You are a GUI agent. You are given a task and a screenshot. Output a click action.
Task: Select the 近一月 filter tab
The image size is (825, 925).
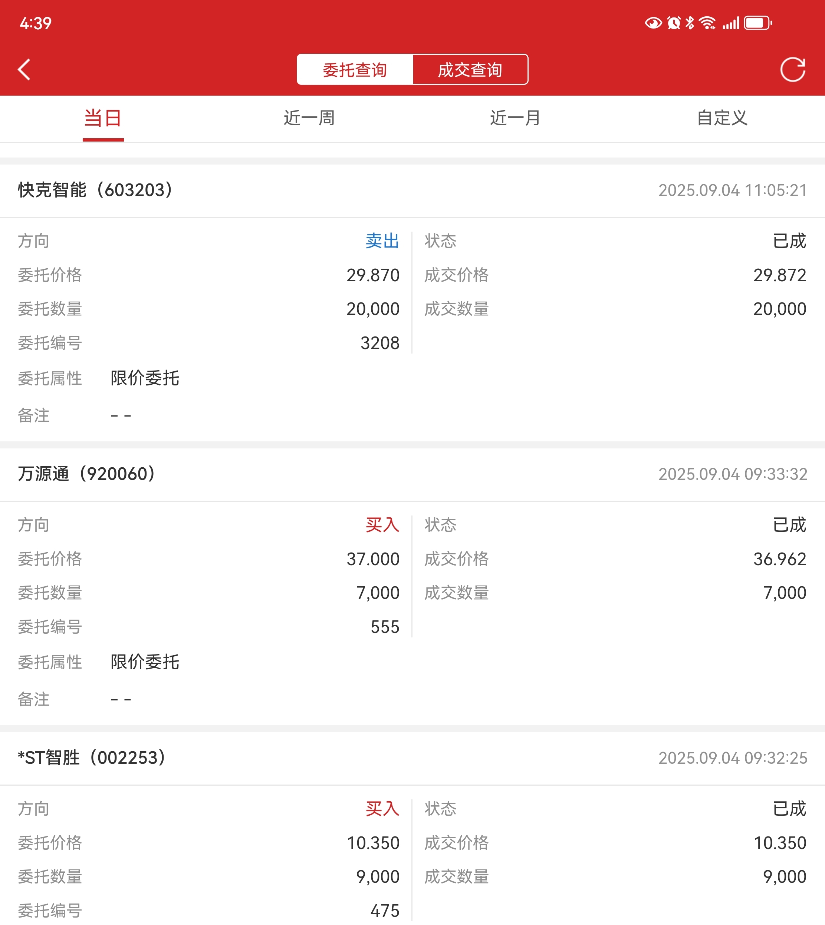[515, 118]
